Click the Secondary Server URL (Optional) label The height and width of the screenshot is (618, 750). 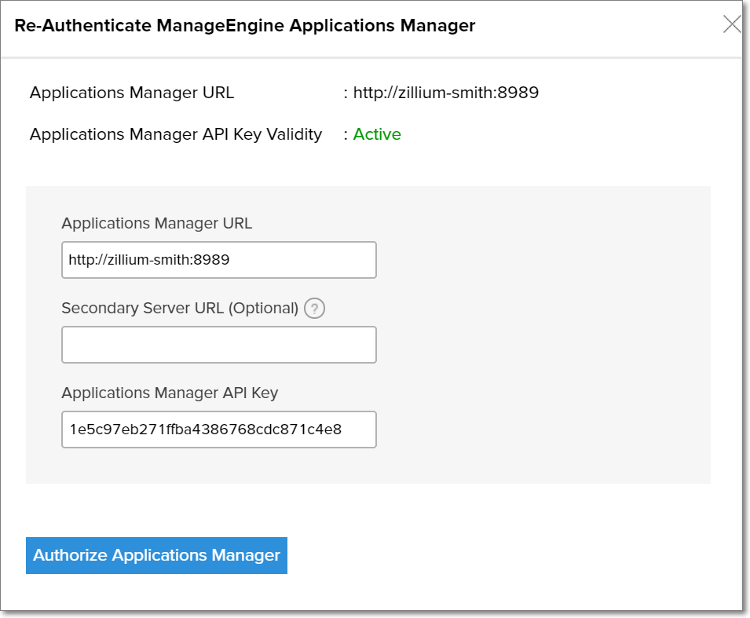point(180,308)
